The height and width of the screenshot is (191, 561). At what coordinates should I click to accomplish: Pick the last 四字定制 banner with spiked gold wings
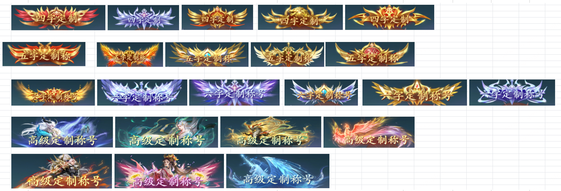[x=389, y=17]
